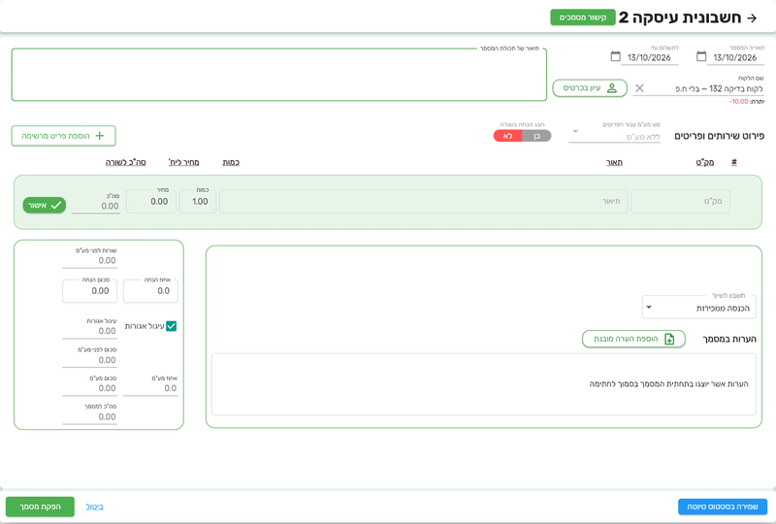Confirm the item row with the אישור checkmark
The width and height of the screenshot is (776, 524).
[x=45, y=205]
